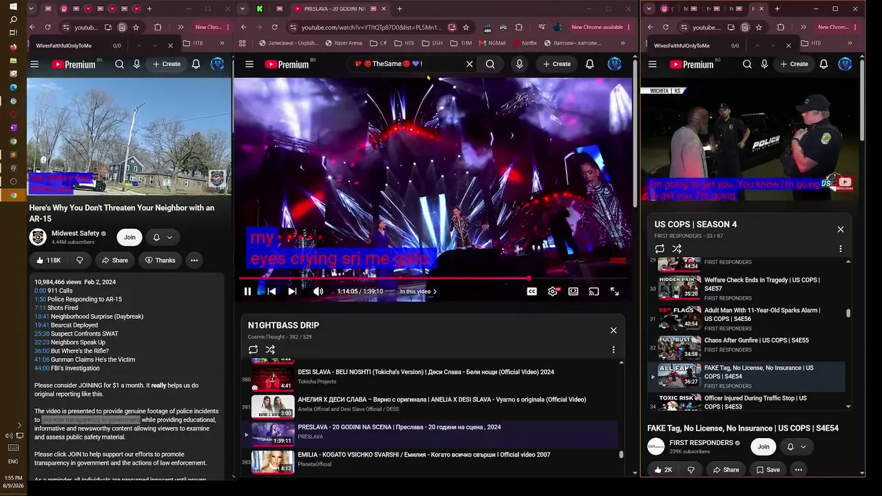Toggle loop for N1GHTBASS DR!P playlist
Viewport: 882px width, 496px height.
point(253,350)
